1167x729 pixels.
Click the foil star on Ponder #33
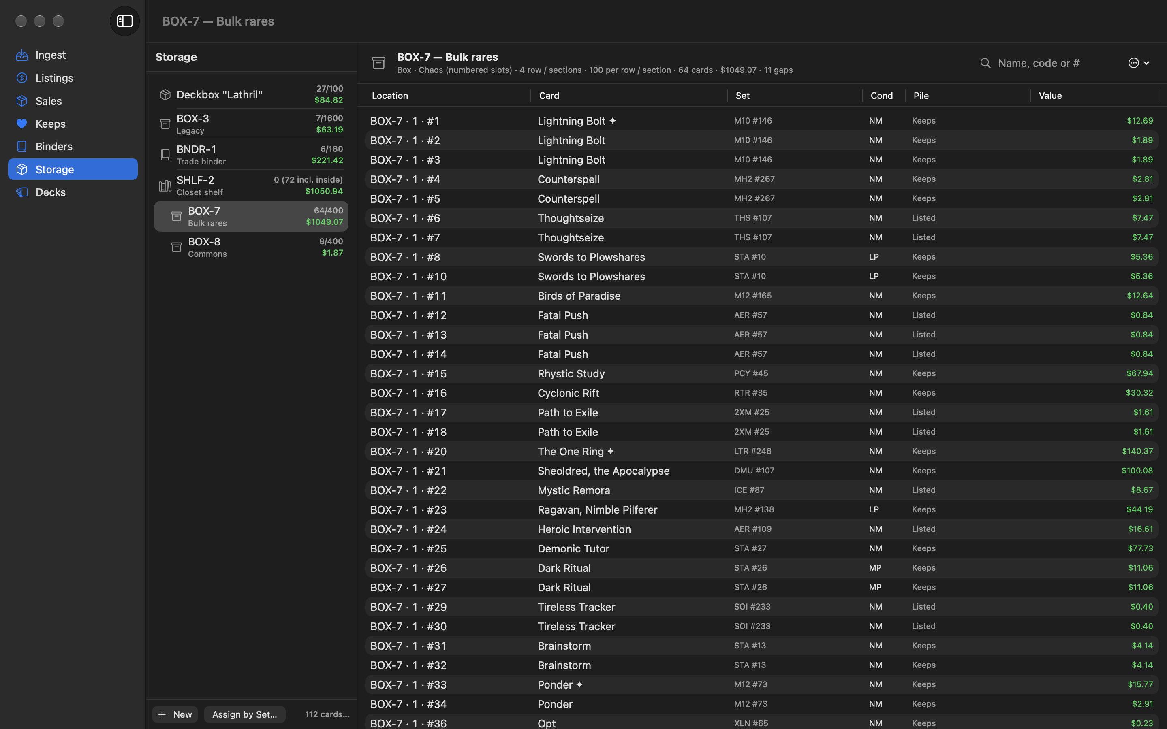tap(579, 684)
